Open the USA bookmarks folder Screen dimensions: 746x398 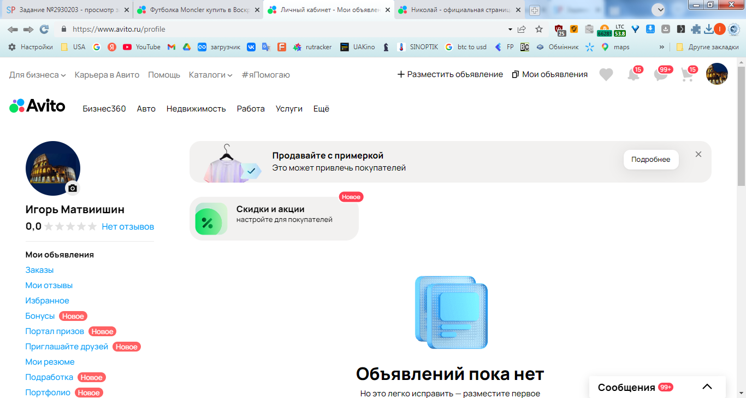73,47
